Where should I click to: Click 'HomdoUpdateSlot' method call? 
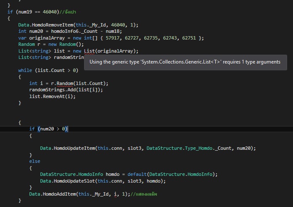pos(74,181)
